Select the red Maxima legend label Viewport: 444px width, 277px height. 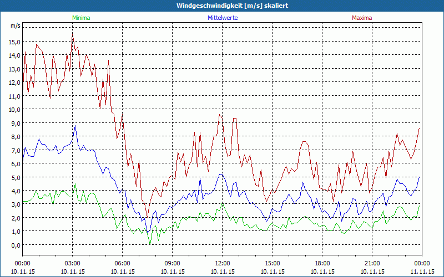362,18
